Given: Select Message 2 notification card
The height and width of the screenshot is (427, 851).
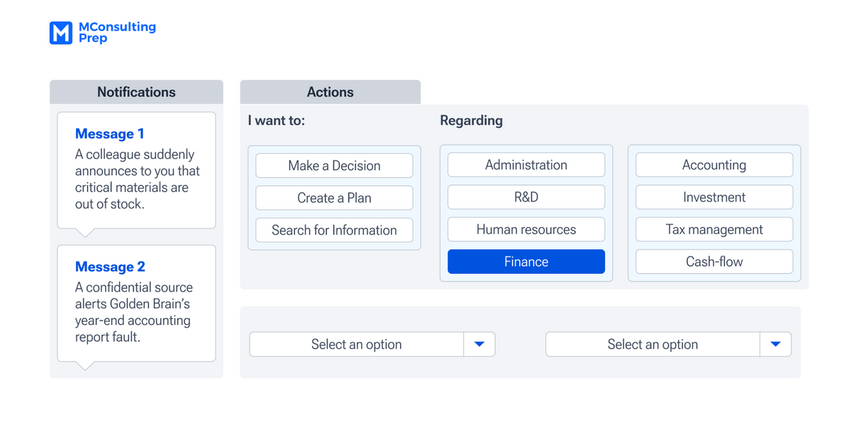Looking at the screenshot, I should (x=136, y=304).
